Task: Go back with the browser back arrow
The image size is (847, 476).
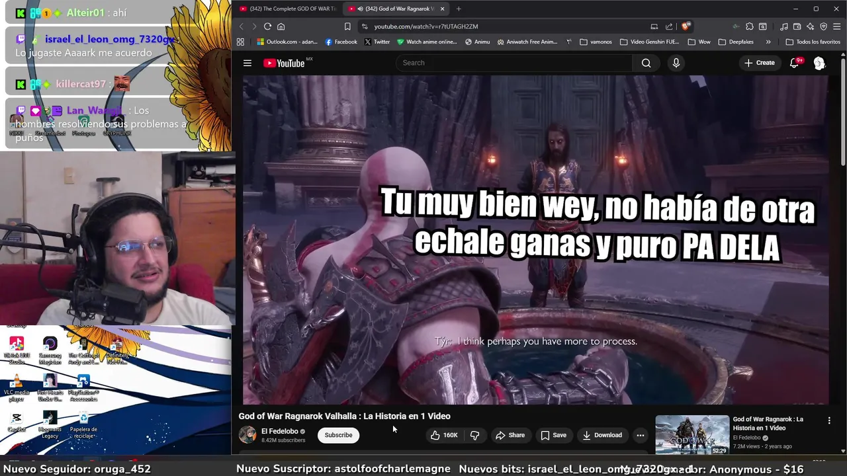Action: (241, 26)
